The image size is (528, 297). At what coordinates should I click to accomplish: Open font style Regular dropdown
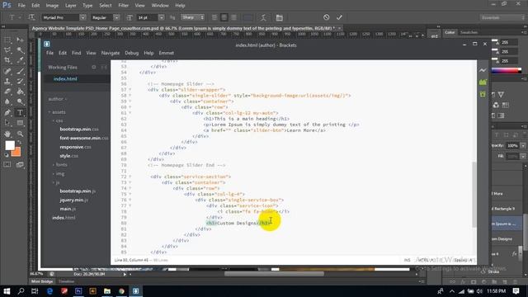(x=116, y=17)
